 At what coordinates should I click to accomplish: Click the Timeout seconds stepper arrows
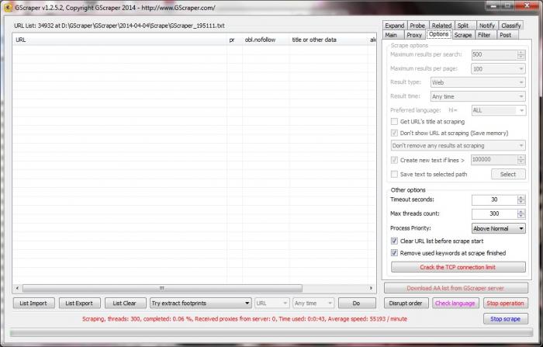tap(521, 200)
